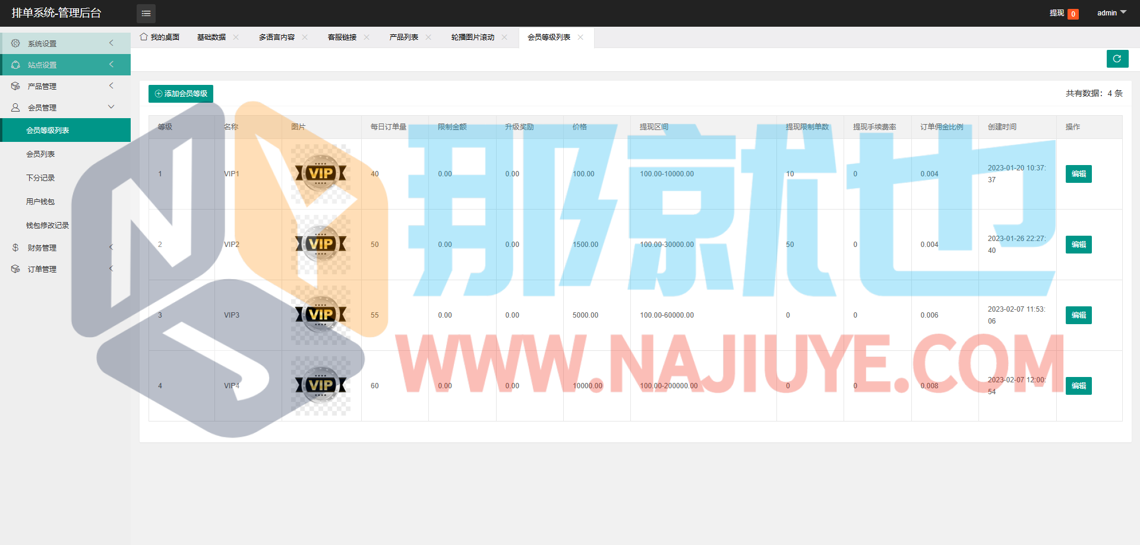
Task: Click the 会员管理 user icon
Action: tap(15, 107)
